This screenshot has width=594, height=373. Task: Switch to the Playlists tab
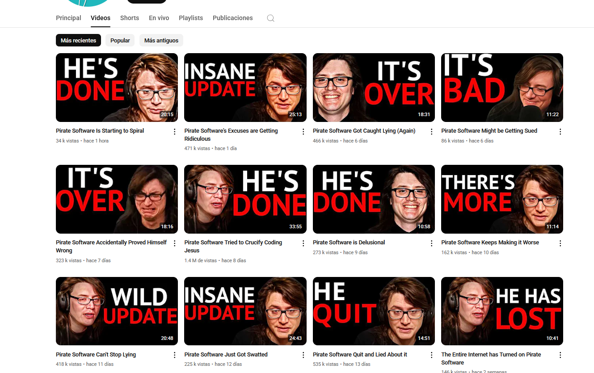pyautogui.click(x=191, y=18)
